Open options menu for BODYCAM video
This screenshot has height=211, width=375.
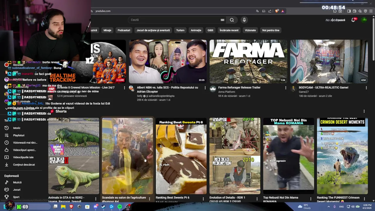coord(366,88)
